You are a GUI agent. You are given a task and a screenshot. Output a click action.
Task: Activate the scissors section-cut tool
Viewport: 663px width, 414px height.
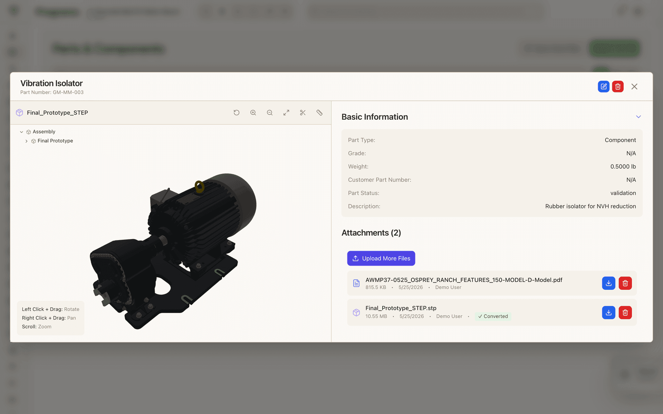(303, 113)
